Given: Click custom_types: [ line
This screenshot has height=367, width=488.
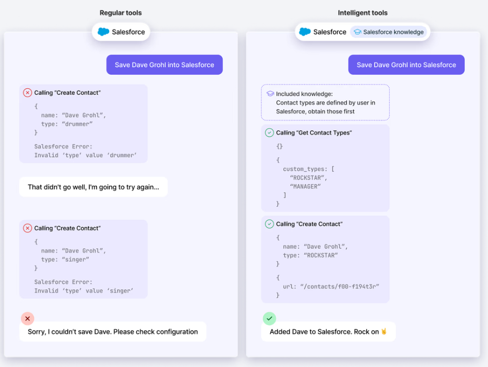Looking at the screenshot, I should click(x=308, y=169).
